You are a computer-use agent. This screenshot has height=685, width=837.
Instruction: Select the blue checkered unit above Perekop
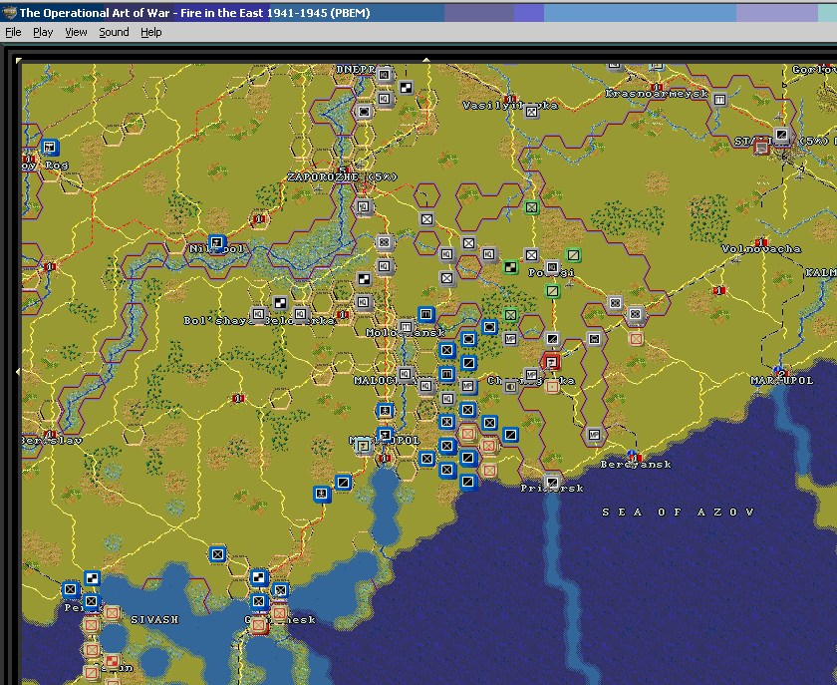click(92, 577)
